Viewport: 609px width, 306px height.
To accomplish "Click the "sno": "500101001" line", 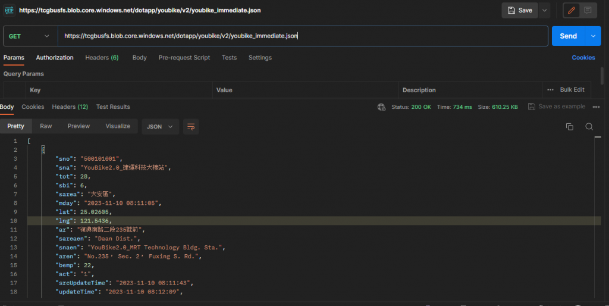I will 89,158.
